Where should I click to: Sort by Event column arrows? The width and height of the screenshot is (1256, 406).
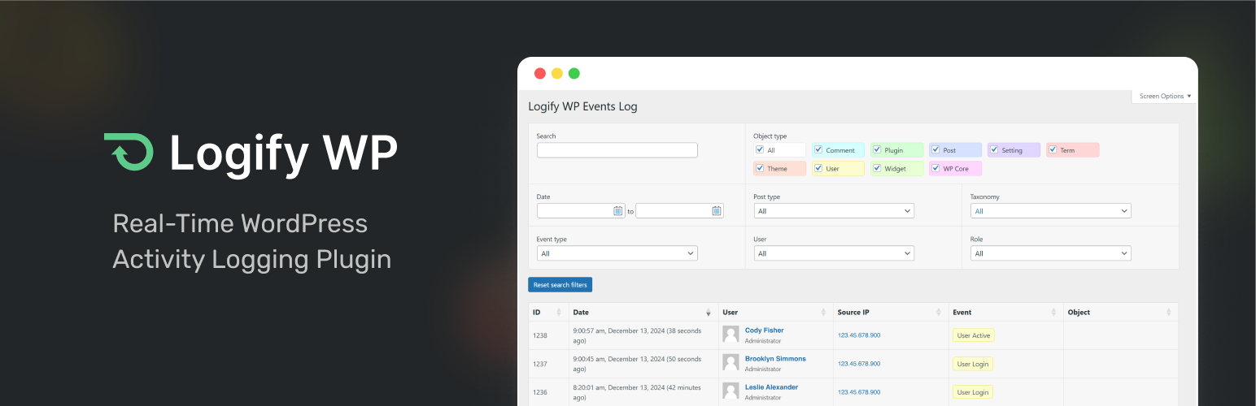pyautogui.click(x=1054, y=313)
